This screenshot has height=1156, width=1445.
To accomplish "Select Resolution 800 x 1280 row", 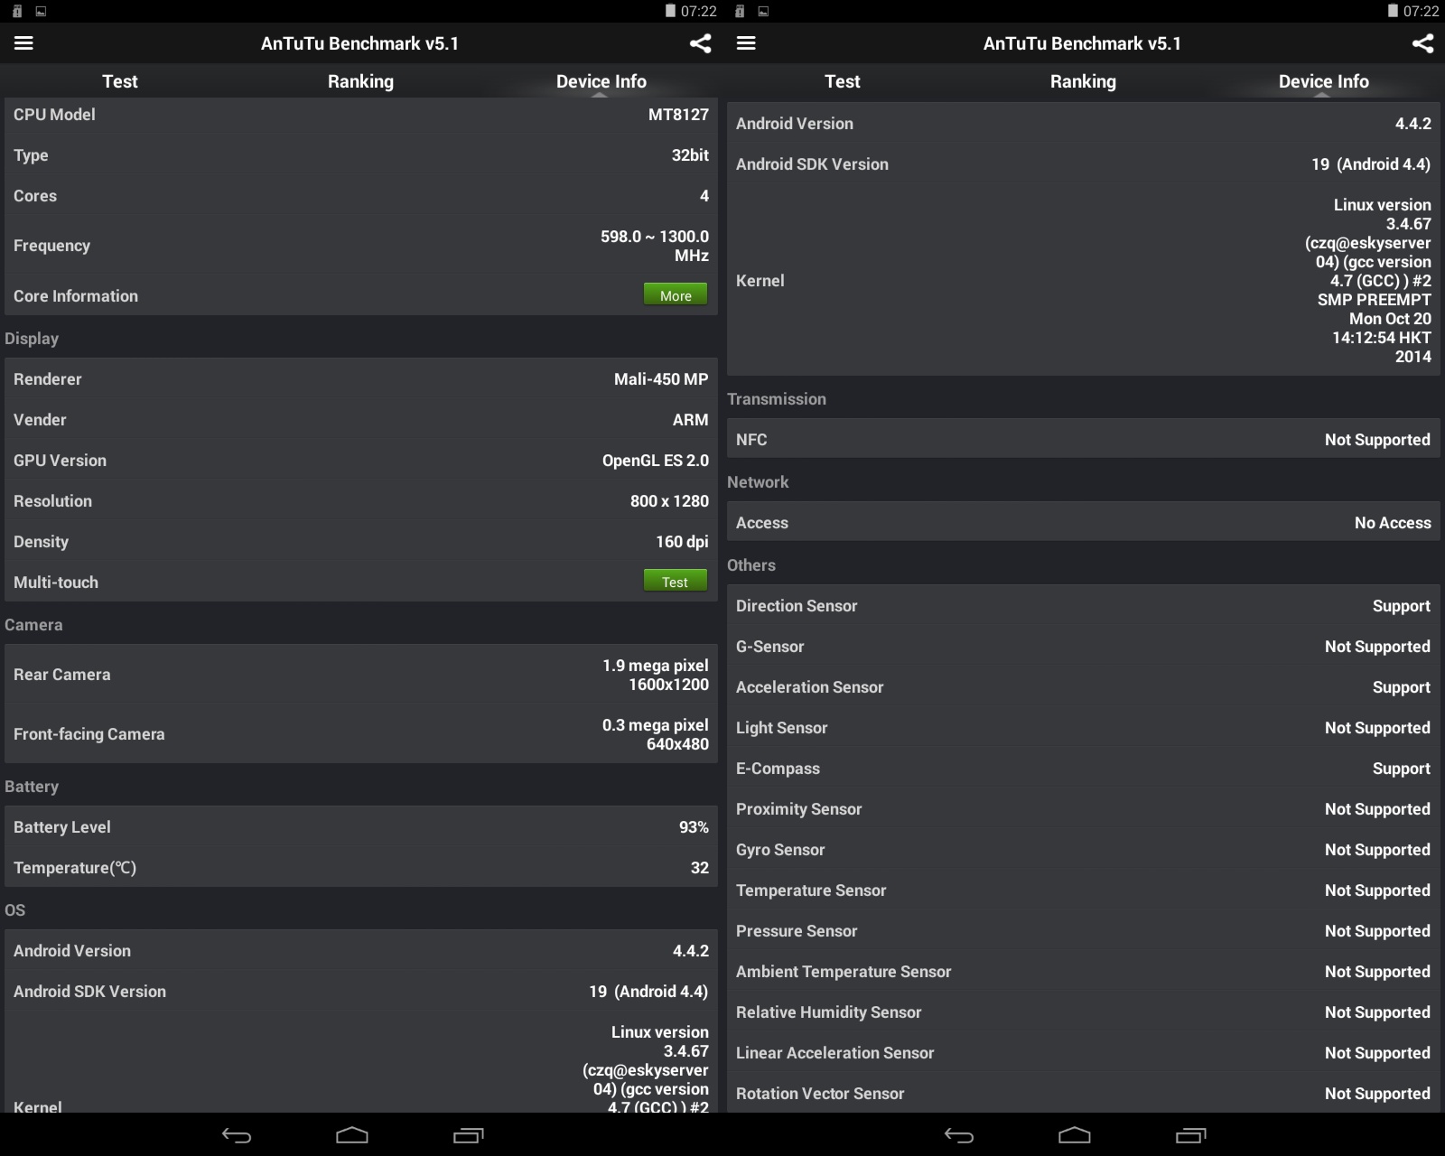I will 361,501.
